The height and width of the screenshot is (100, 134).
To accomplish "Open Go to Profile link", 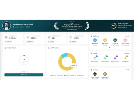I will click(x=121, y=27).
